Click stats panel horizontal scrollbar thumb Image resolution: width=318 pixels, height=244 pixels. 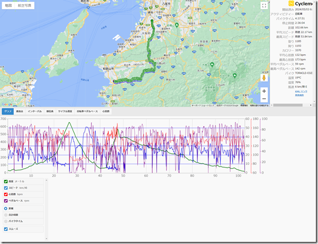point(288,105)
